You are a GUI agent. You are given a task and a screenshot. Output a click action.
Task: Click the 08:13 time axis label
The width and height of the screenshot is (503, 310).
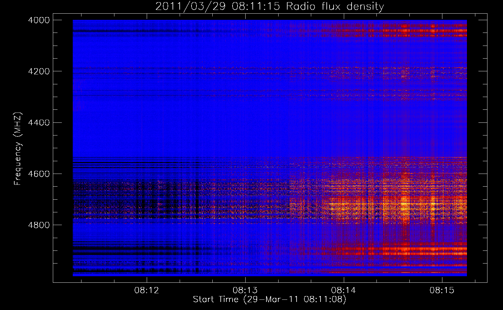(x=245, y=290)
